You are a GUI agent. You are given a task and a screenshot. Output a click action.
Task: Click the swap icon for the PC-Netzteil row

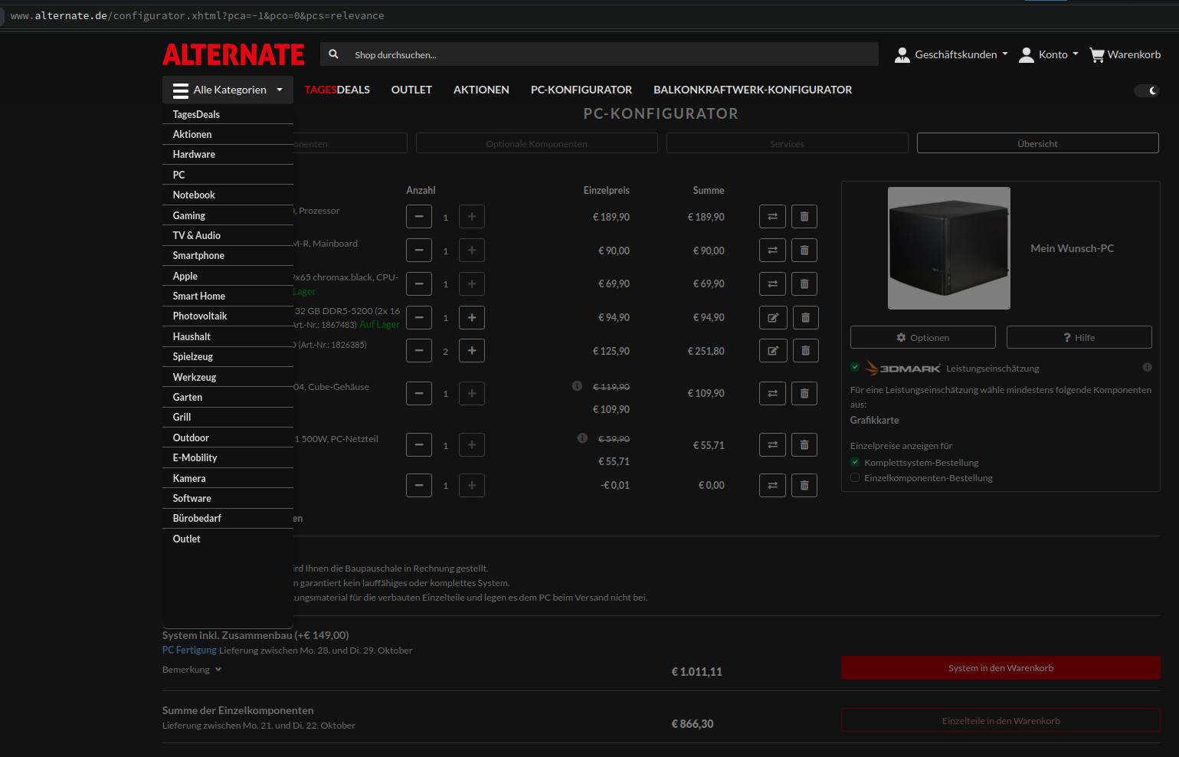772,445
